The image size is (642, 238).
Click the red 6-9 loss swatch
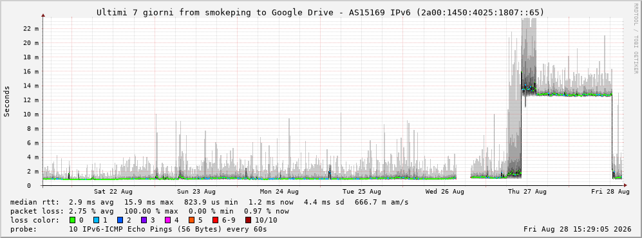tap(214, 220)
